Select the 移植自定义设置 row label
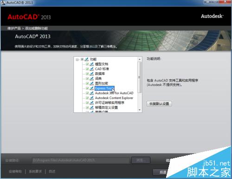Screen dimensions: 232x179 tap(106, 107)
